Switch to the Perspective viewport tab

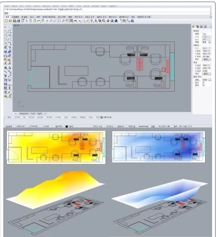click(24, 113)
